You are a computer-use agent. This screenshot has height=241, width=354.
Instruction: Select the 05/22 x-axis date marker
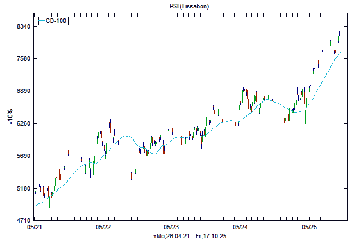click(103, 228)
